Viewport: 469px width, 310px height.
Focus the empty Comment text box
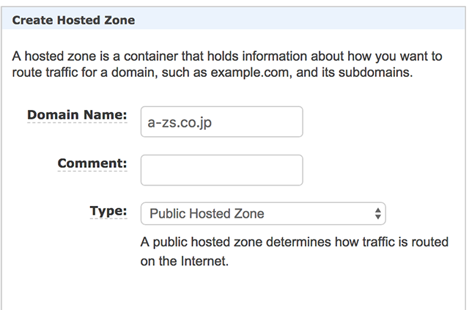point(221,170)
